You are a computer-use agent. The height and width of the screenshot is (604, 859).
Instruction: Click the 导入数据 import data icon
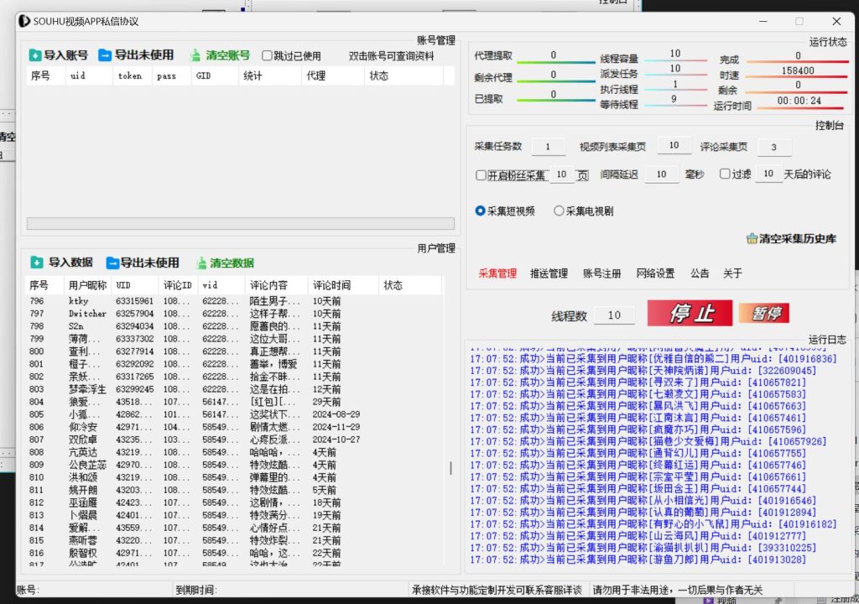point(36,263)
